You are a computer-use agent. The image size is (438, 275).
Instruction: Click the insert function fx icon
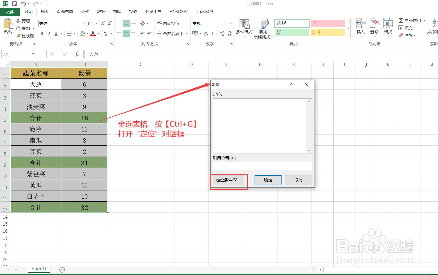point(77,54)
